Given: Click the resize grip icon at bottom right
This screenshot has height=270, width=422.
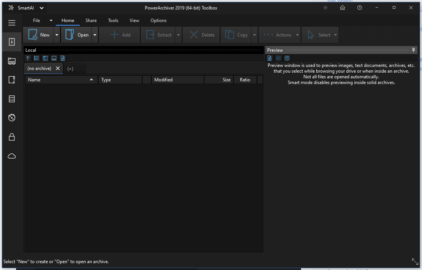Looking at the screenshot, I should point(415,261).
